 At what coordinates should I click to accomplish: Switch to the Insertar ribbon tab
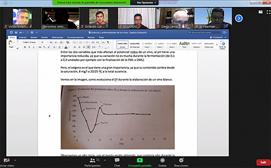point(22,37)
